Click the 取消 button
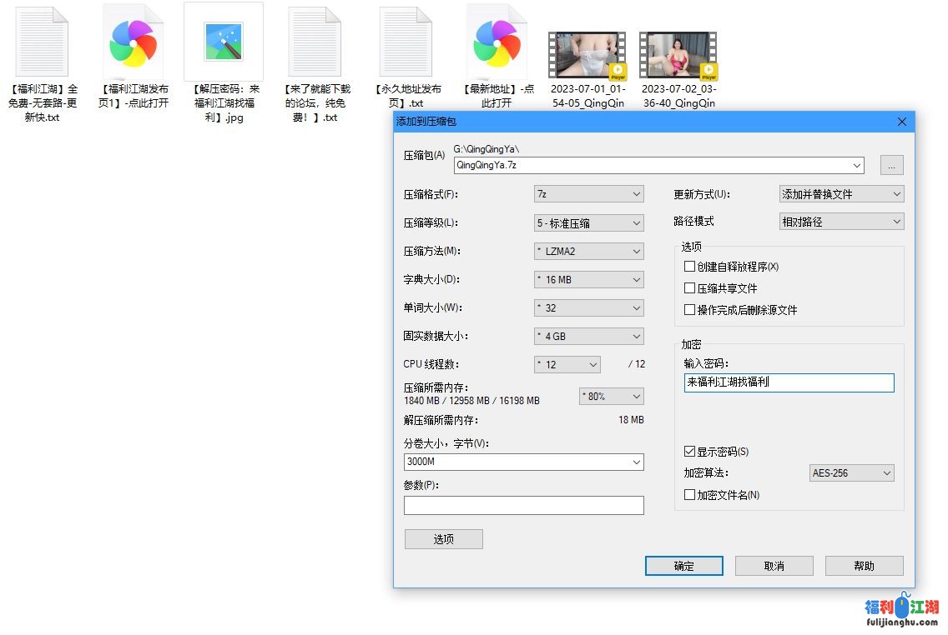The image size is (948, 635). tap(774, 566)
